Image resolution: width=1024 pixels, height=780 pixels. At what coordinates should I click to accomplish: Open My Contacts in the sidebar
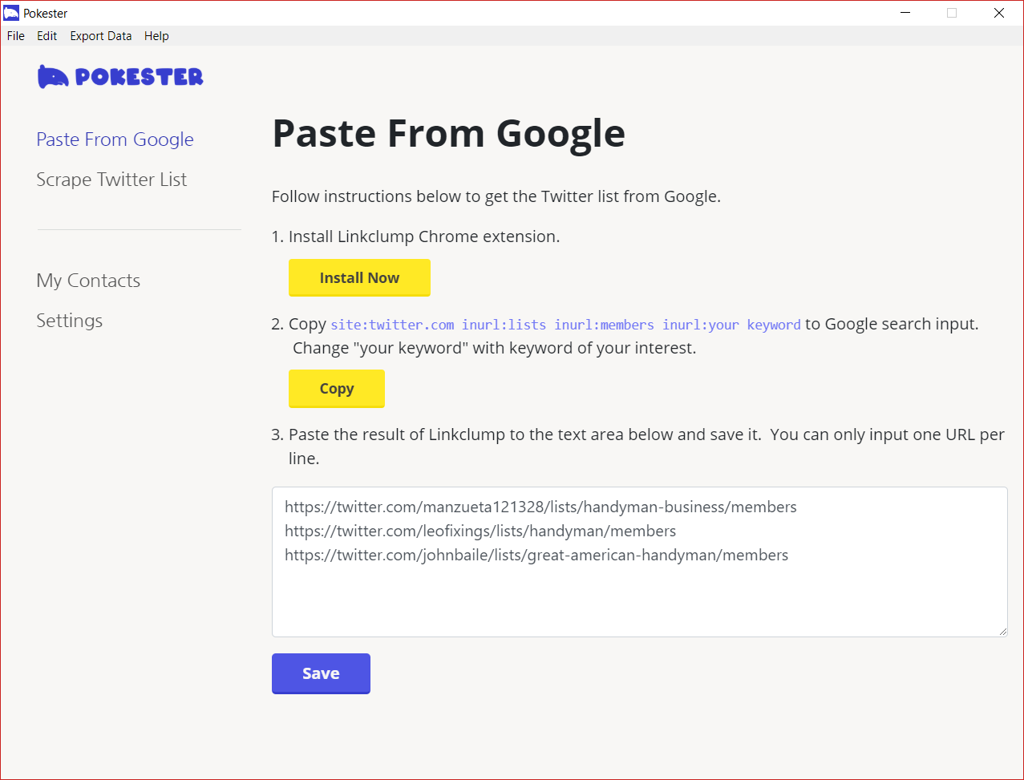pos(88,281)
